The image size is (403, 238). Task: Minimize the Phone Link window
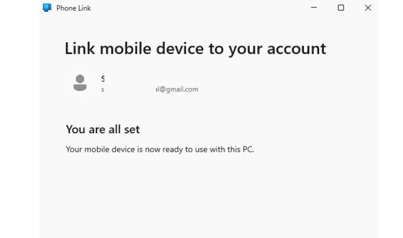pos(314,8)
